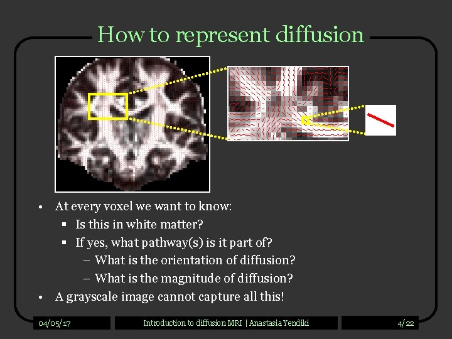Click 'What is the magnitude of diffusion?'
The width and height of the screenshot is (452, 339).
click(194, 278)
